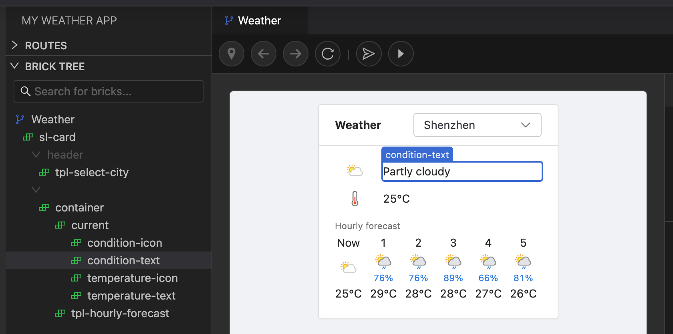Go forward with the right arrow button
The width and height of the screenshot is (673, 334).
[296, 54]
